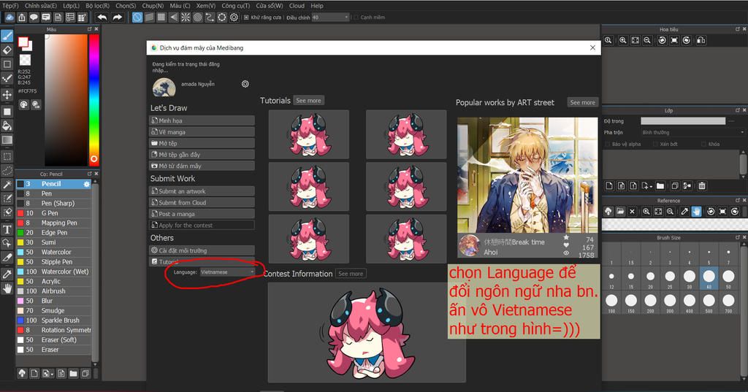Toggle Bảo vệ alpha checkbox
This screenshot has width=748, height=392.
point(607,144)
